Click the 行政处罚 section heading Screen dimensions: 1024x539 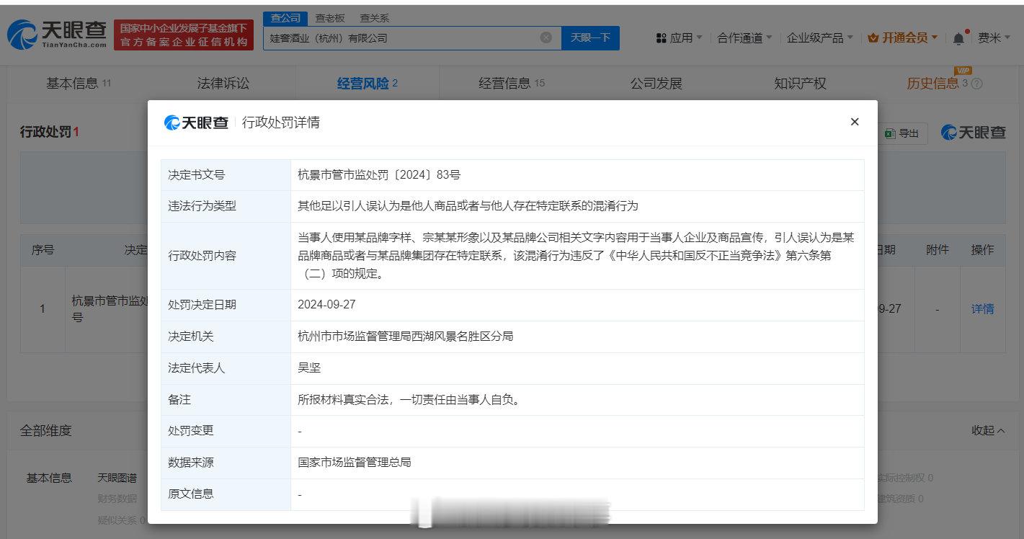[49, 132]
